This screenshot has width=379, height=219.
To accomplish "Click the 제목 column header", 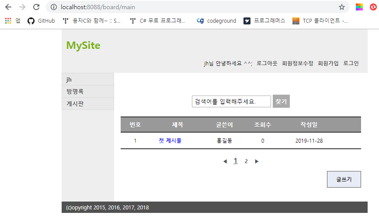I will [x=177, y=124].
